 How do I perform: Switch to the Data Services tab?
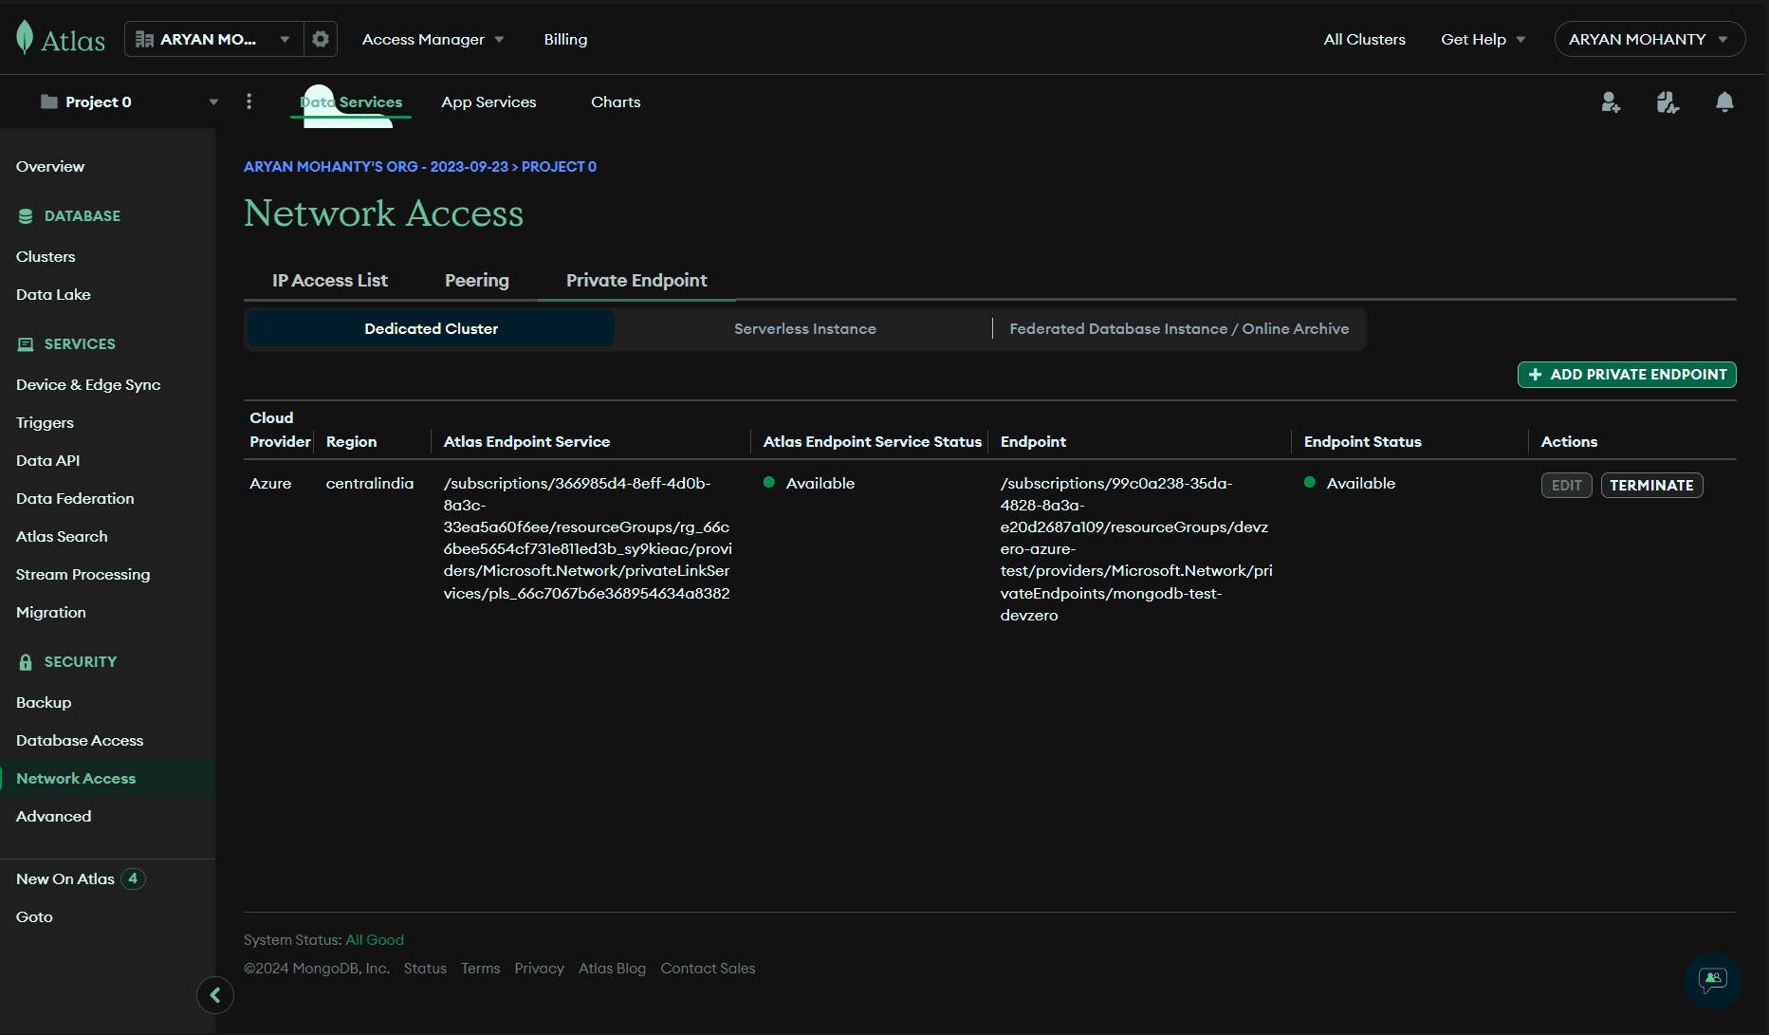click(x=351, y=102)
